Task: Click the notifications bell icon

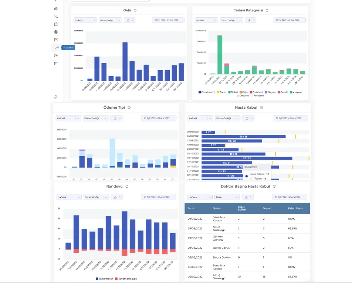Action: 56,97
